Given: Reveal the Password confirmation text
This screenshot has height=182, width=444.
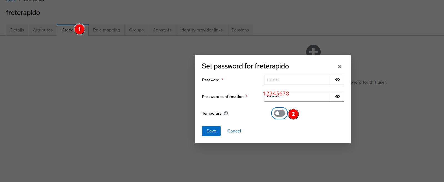Looking at the screenshot, I should pyautogui.click(x=338, y=97).
